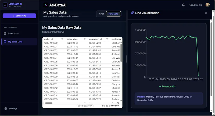Select customer cell CUST-6470
Image resolution: width=215 pixels, height=116 pixels.
click(x=95, y=62)
